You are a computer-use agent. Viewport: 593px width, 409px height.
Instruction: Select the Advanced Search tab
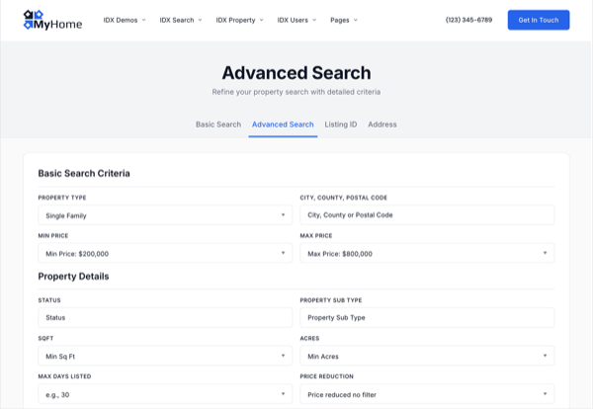283,124
